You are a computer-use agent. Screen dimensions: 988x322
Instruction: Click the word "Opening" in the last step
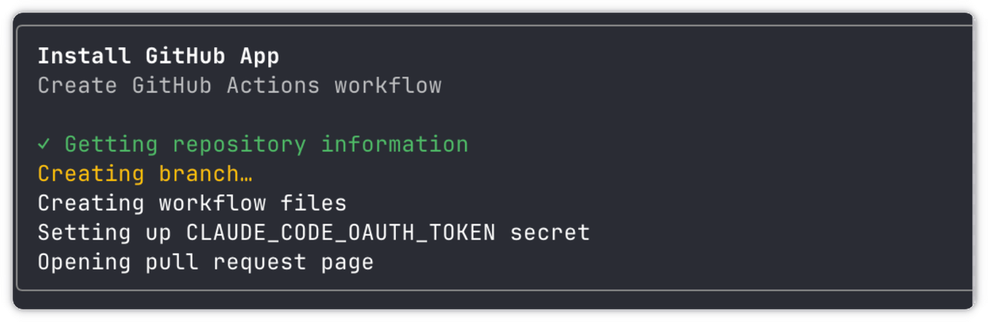[x=84, y=262]
